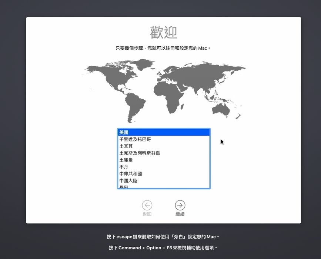Pick 中國大陸 from the country list
Screen dimensions: 321x259
pos(164,180)
